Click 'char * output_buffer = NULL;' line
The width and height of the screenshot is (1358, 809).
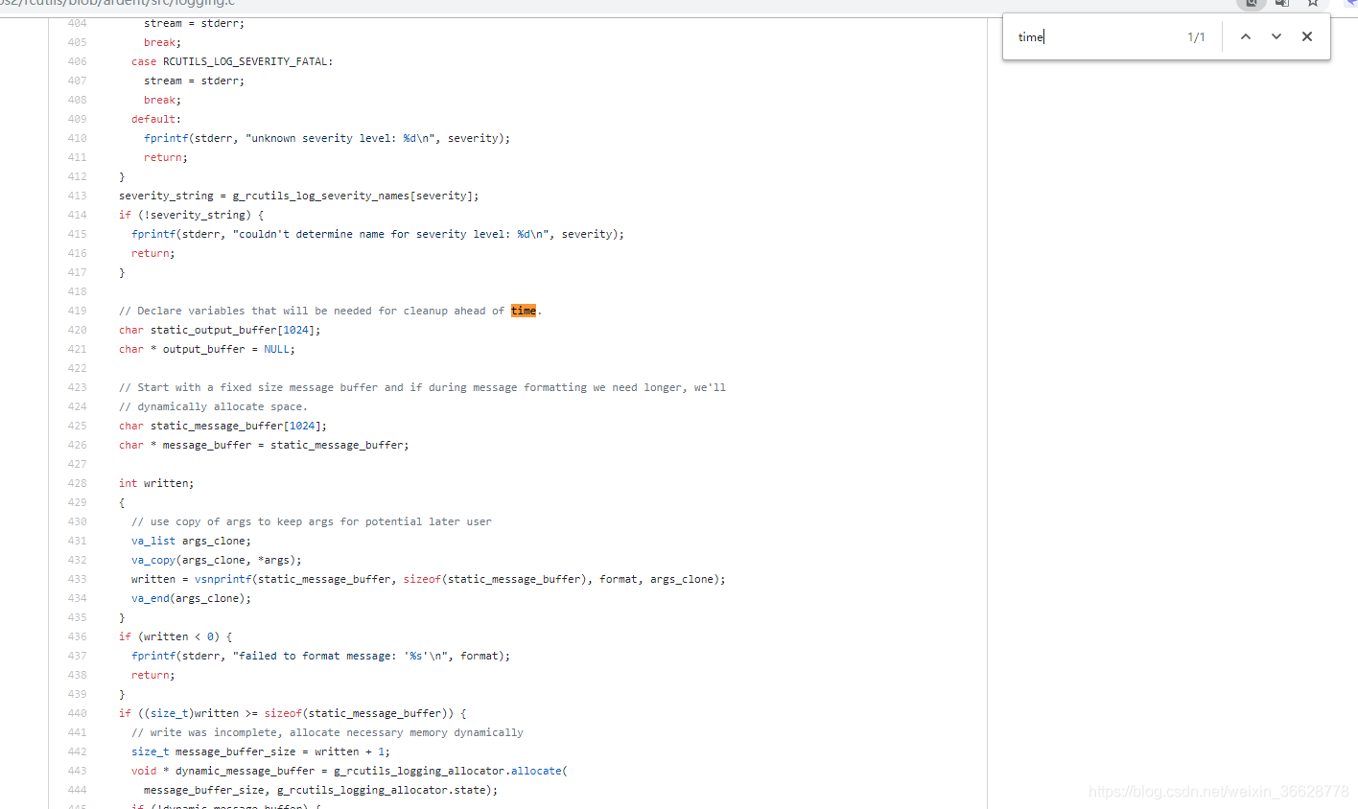[207, 349]
